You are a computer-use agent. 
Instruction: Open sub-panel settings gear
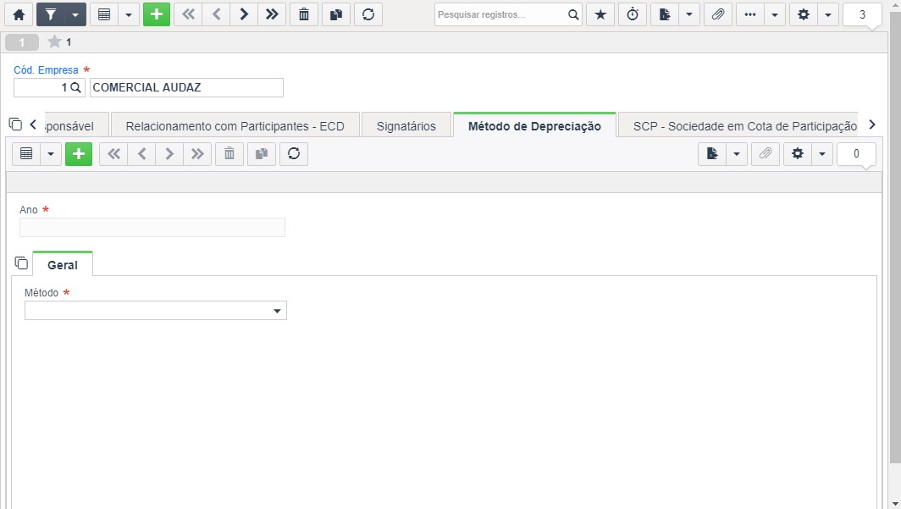pyautogui.click(x=798, y=153)
